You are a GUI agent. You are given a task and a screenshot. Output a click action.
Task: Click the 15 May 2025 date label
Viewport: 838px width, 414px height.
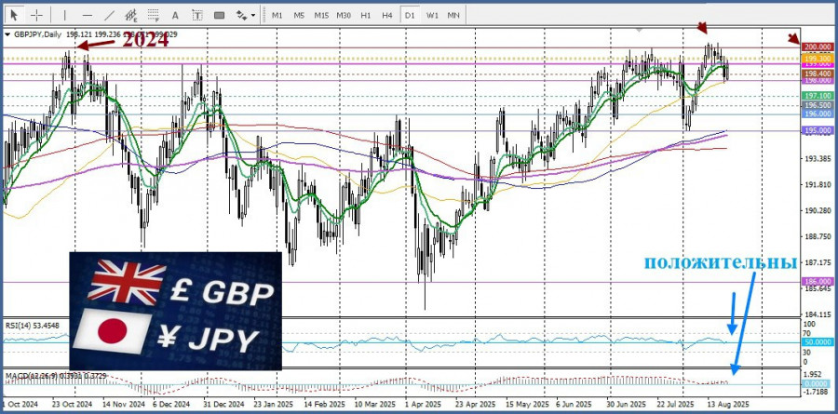527,403
